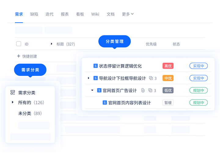
Task: Change 规划中 status of 官网首页内容列表设计
Action: click(x=199, y=103)
